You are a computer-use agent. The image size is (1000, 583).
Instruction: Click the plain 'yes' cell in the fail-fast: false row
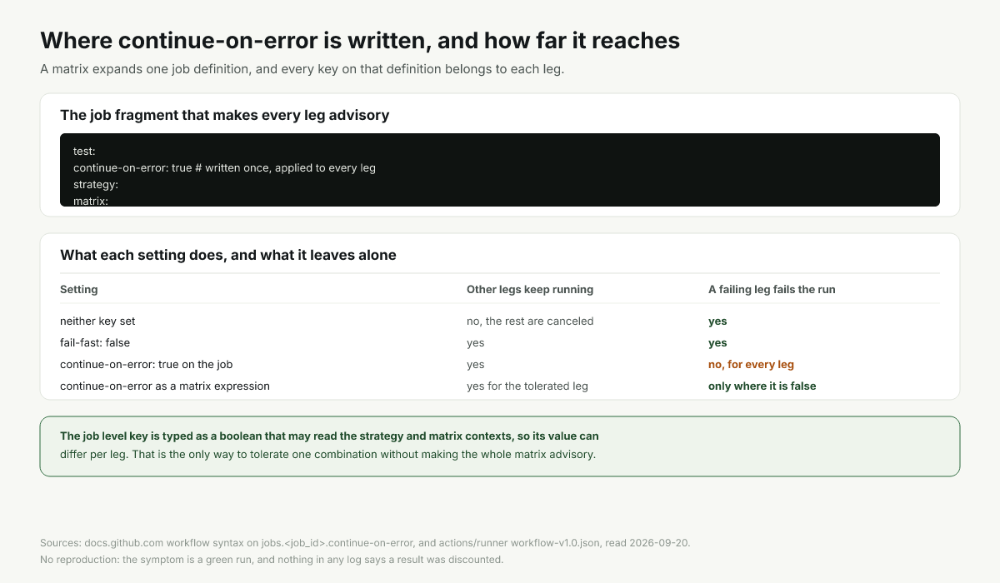(476, 342)
